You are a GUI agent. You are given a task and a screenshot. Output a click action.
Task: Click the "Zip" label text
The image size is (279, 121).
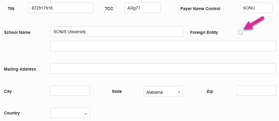(210, 91)
